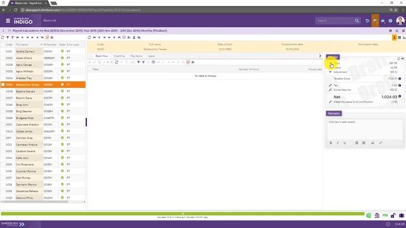
Task: Open the Full name column sort dropdown
Action: pyautogui.click(x=41, y=45)
